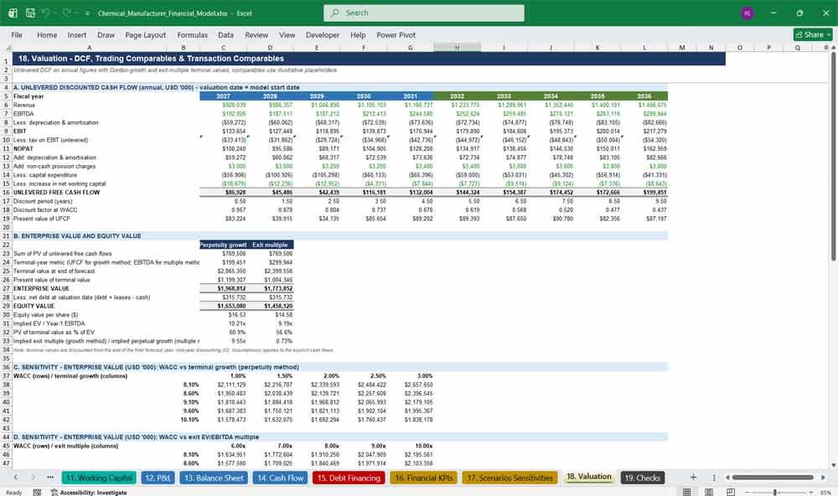Switch to the '15. Debt Financing' sheet tab
838x496 pixels.
coord(349,478)
